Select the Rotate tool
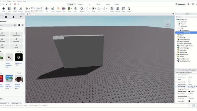Viewport: 197px width, 111px height. point(15,9)
